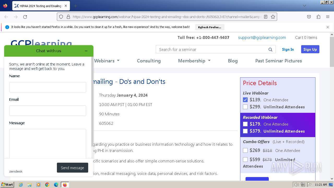Viewport: 334px width, 188px height.
Task: Open Microsoft Edge from the taskbar
Action: [56, 185]
